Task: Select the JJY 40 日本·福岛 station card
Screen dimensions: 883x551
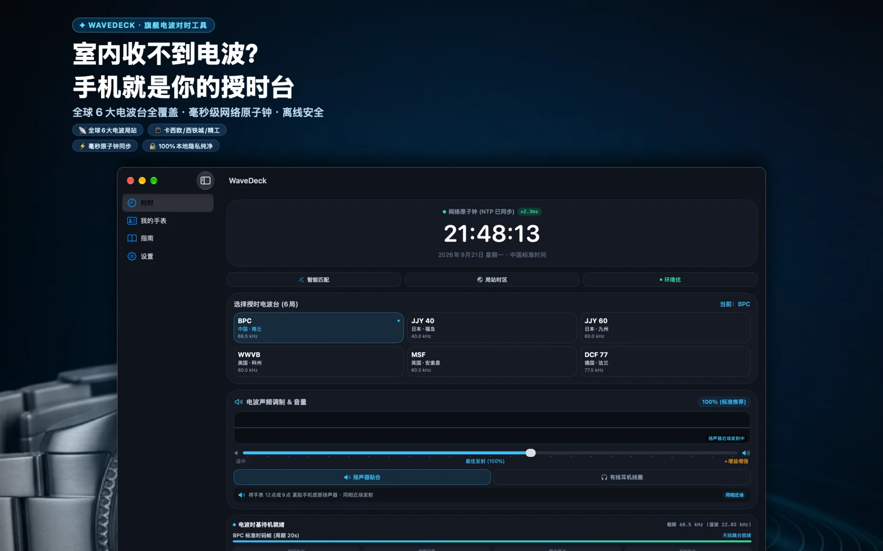Action: pyautogui.click(x=492, y=328)
